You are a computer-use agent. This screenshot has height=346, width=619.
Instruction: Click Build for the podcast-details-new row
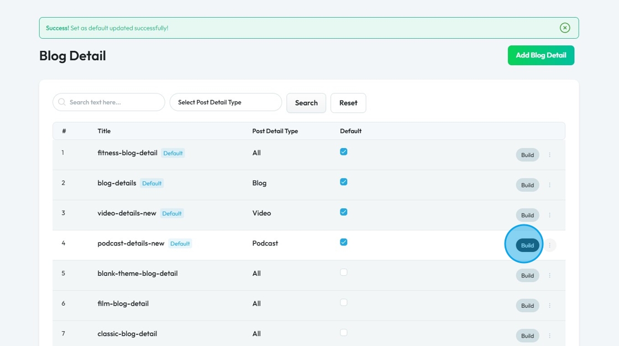pos(527,245)
